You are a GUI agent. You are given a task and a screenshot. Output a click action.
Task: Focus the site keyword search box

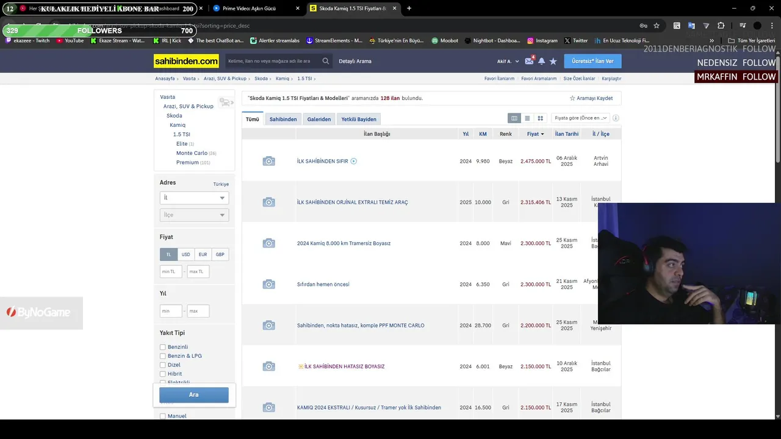pyautogui.click(x=273, y=61)
